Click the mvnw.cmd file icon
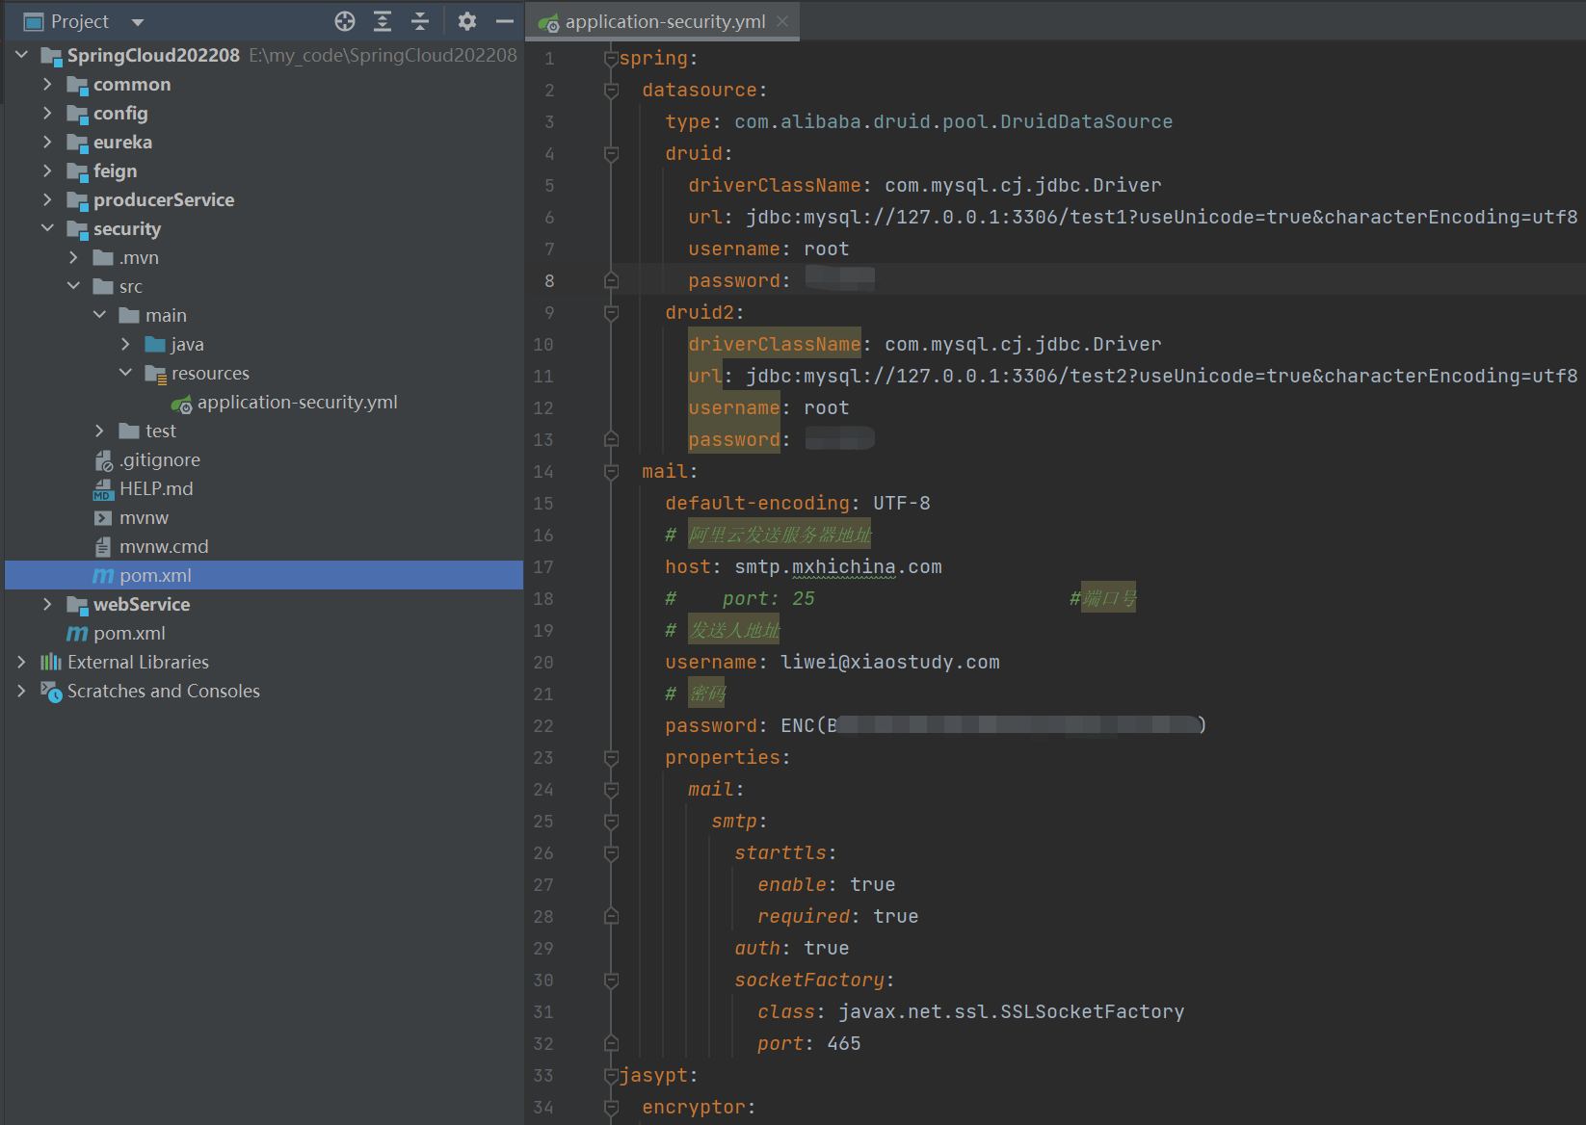This screenshot has width=1586, height=1125. tap(103, 546)
